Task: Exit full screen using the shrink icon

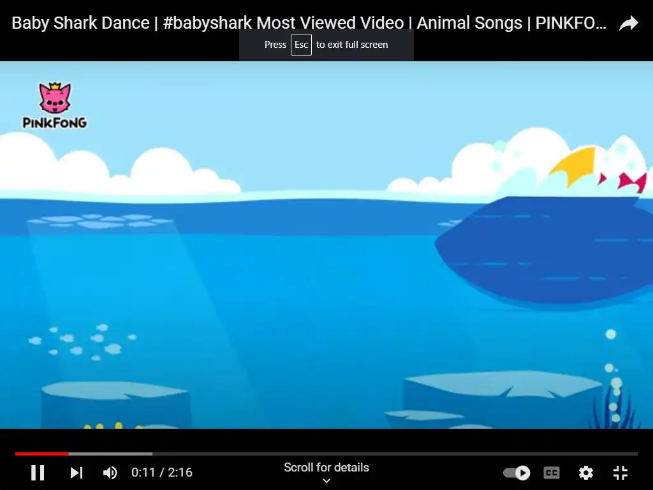Action: click(620, 473)
